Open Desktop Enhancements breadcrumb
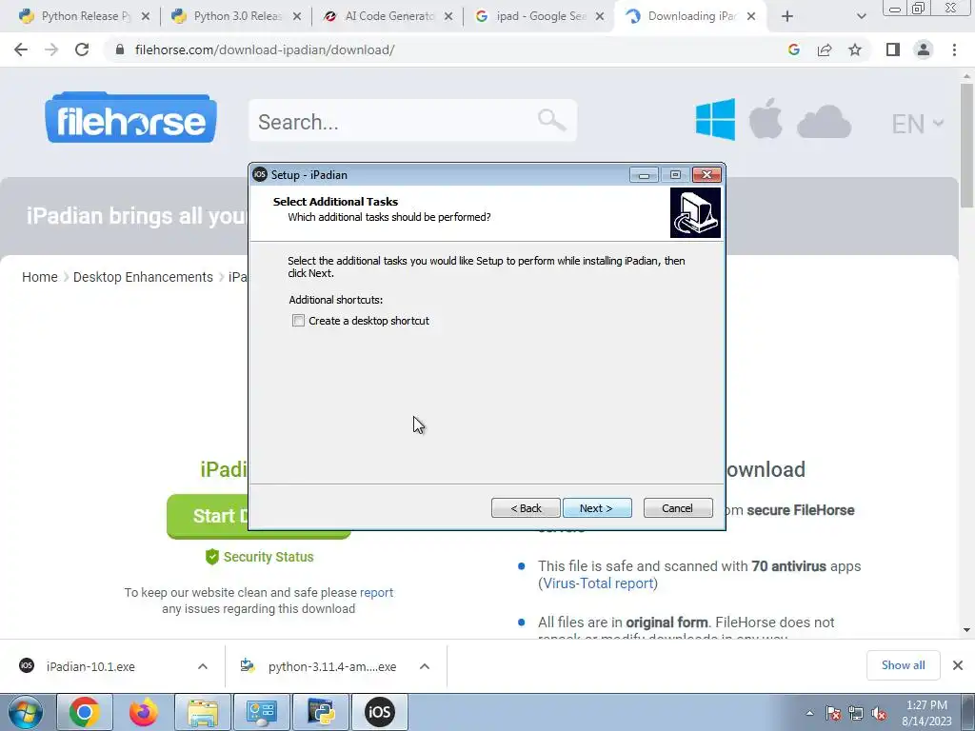The image size is (975, 731). click(143, 277)
